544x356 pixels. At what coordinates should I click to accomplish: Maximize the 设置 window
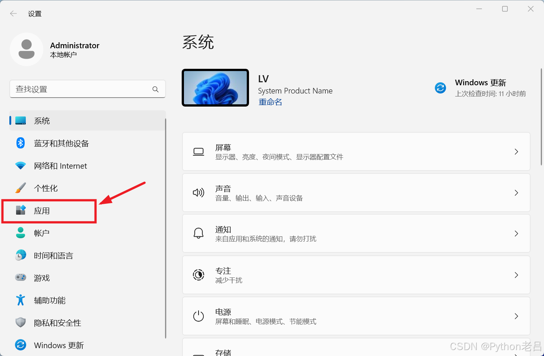click(x=505, y=9)
